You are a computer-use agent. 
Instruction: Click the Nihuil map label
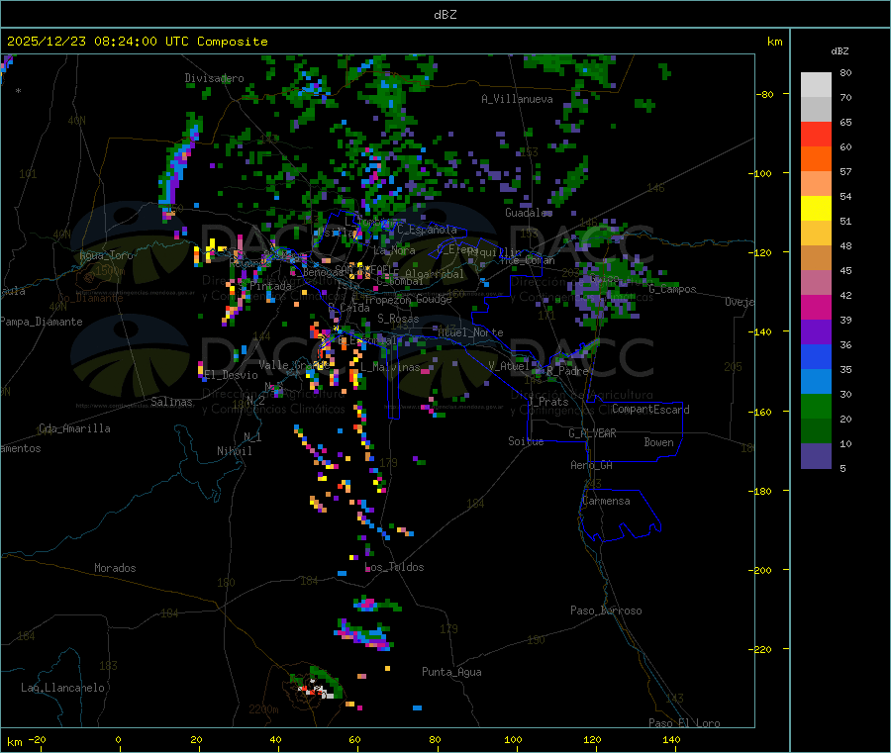[x=235, y=451]
